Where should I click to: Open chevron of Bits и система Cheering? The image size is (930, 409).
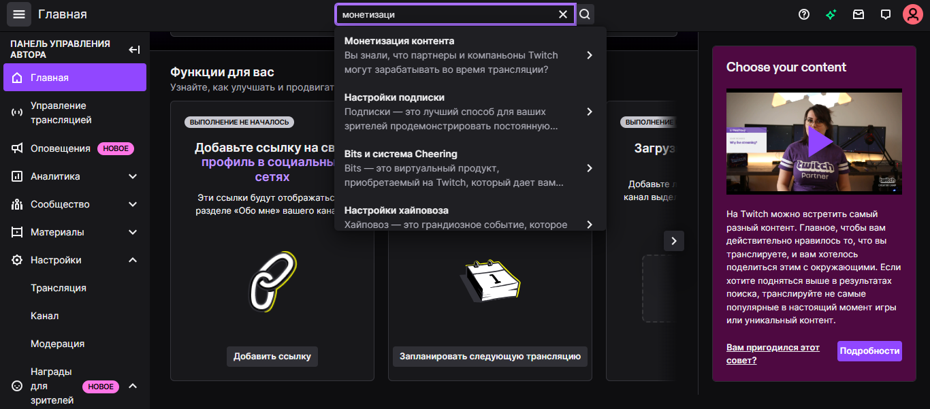(590, 168)
